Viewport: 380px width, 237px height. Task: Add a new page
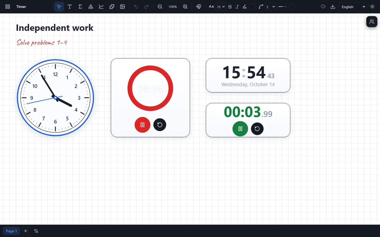26,231
